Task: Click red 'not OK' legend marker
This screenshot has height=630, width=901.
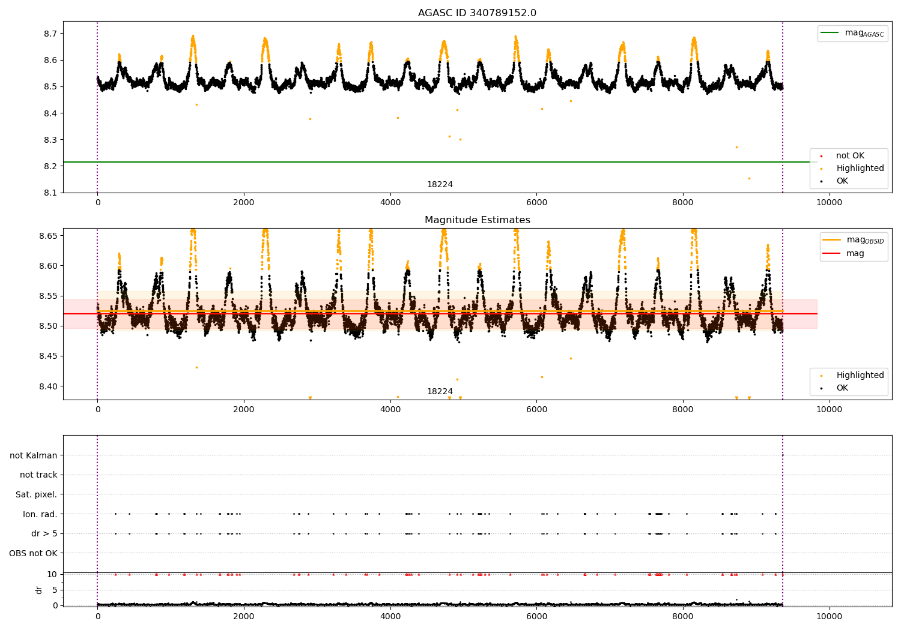Action: pos(821,156)
